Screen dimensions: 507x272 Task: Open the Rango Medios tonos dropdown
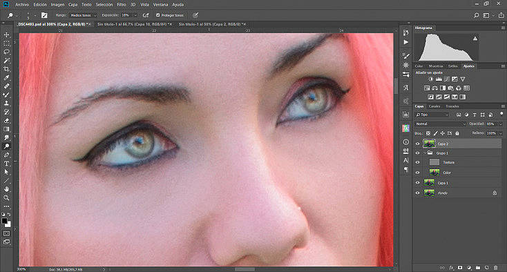tap(83, 15)
